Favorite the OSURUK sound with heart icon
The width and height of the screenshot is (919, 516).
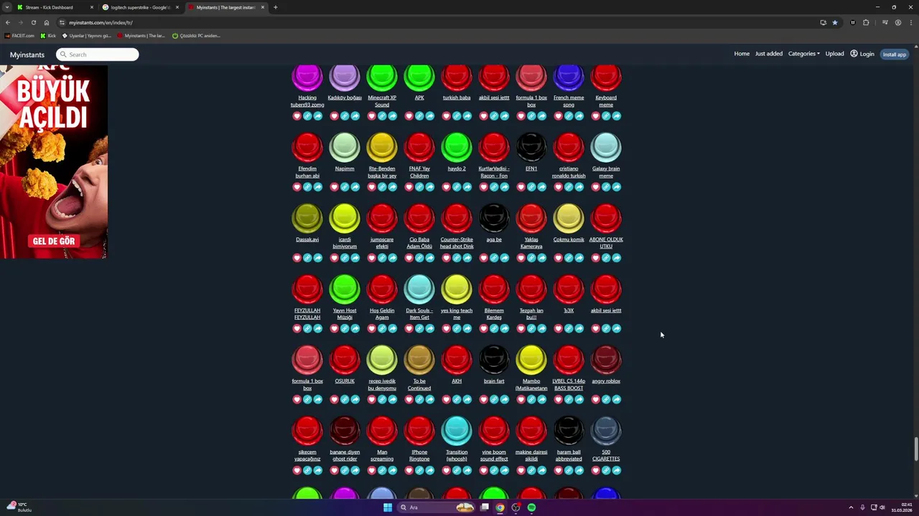(334, 400)
